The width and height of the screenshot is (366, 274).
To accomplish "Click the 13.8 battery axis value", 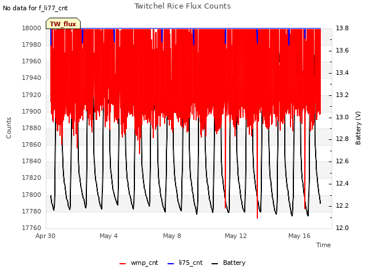I will 342,28.
